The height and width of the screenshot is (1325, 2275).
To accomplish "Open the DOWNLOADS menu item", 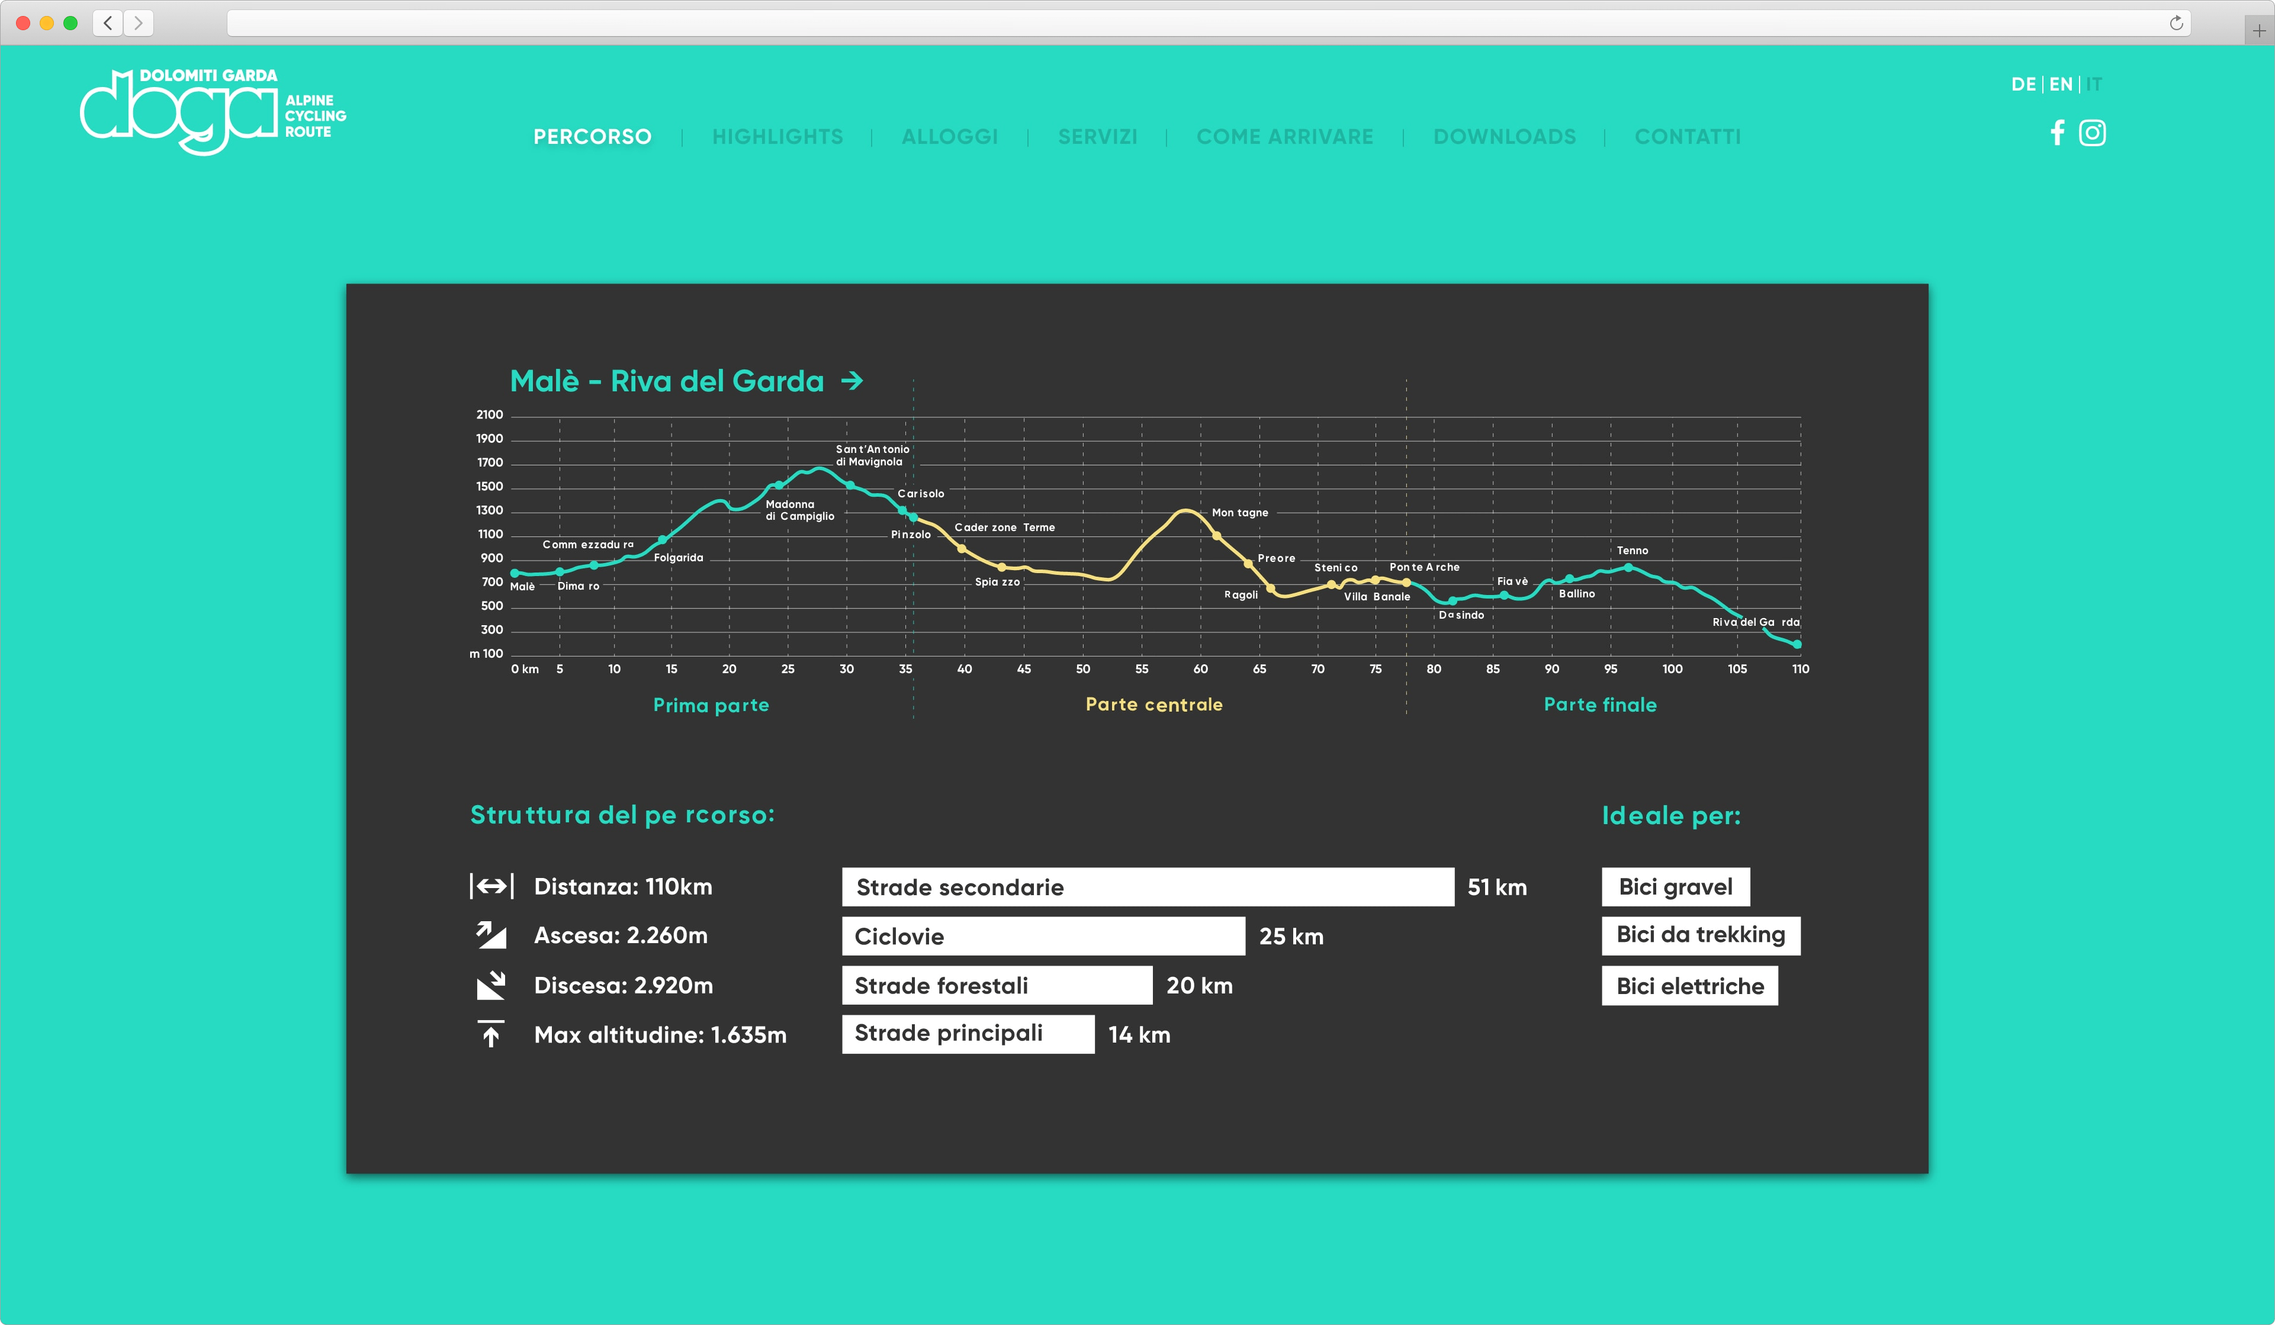I will [x=1504, y=136].
